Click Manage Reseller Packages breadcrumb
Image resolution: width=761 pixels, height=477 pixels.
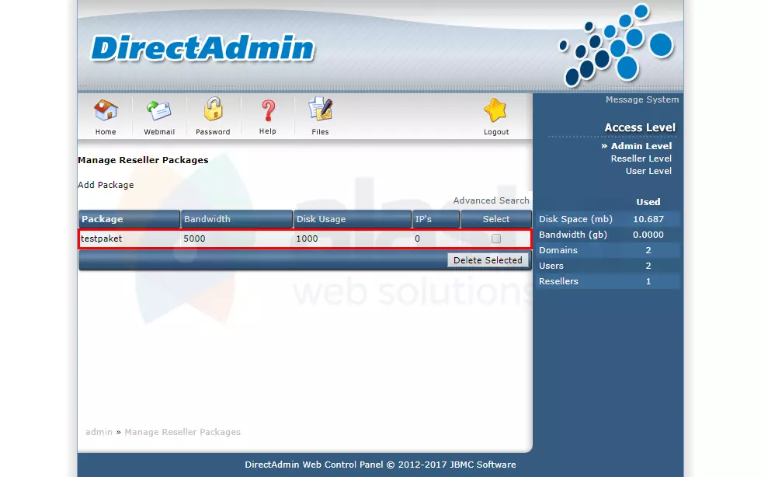pyautogui.click(x=182, y=432)
